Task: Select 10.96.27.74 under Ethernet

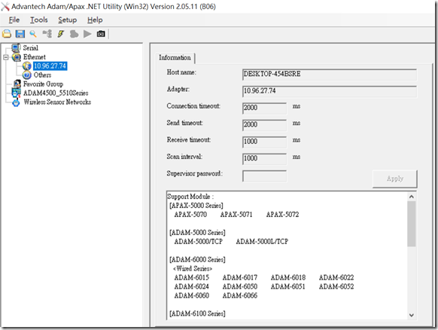Action: [50, 66]
